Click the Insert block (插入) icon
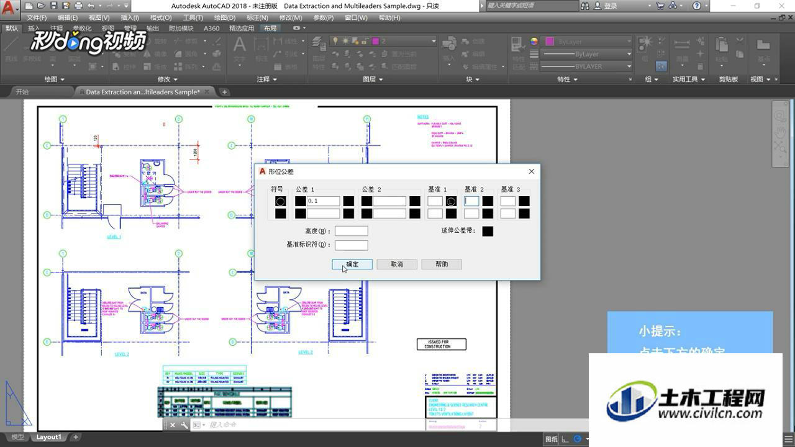The height and width of the screenshot is (447, 795). 449,43
